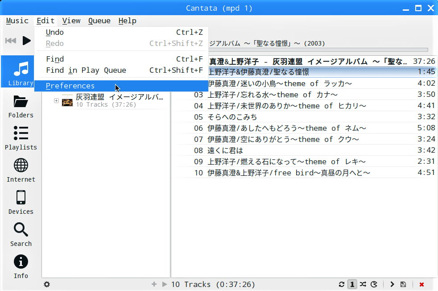Minimize the Cantata window
Image resolution: width=438 pixels, height=291 pixels.
(405, 8)
